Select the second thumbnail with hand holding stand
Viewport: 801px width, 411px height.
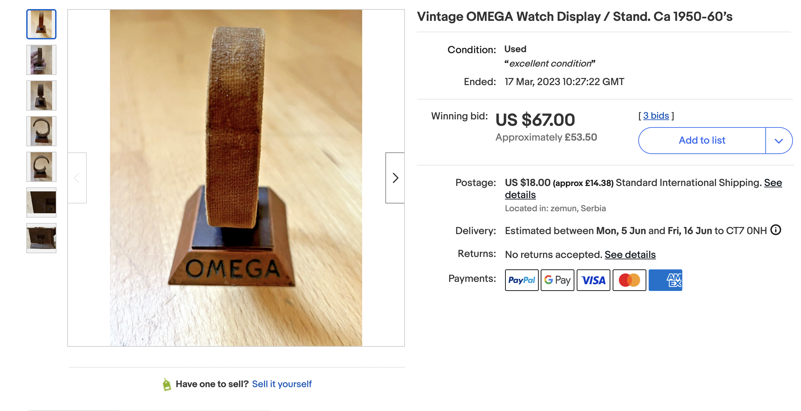(41, 60)
